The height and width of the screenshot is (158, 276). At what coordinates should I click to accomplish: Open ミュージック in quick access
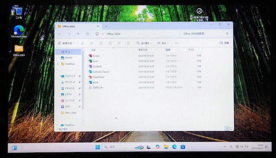(68, 101)
